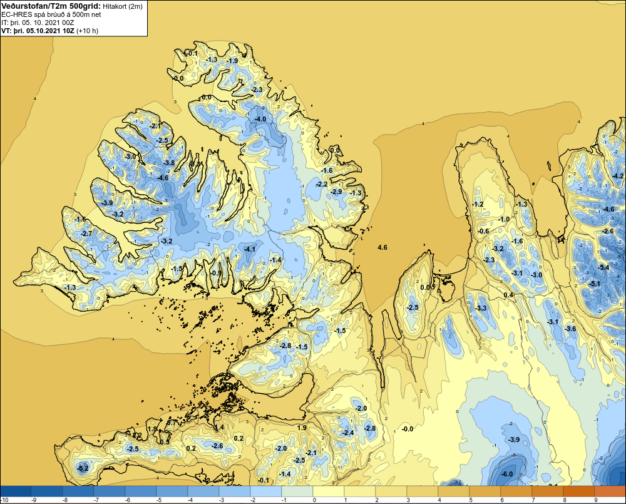
Task: Click the -4.2 temperature value on map
Action: [618, 176]
